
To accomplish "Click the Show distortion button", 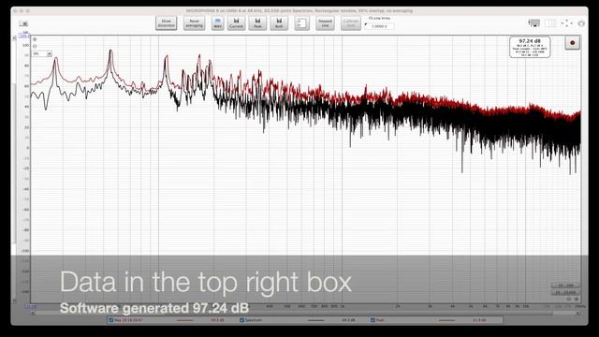I will [x=167, y=23].
